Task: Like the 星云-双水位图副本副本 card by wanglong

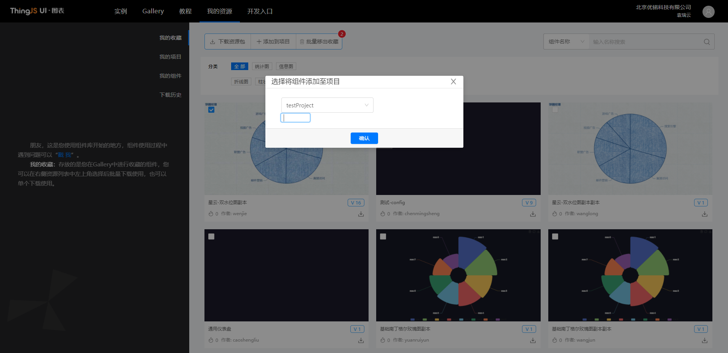Action: (x=555, y=214)
